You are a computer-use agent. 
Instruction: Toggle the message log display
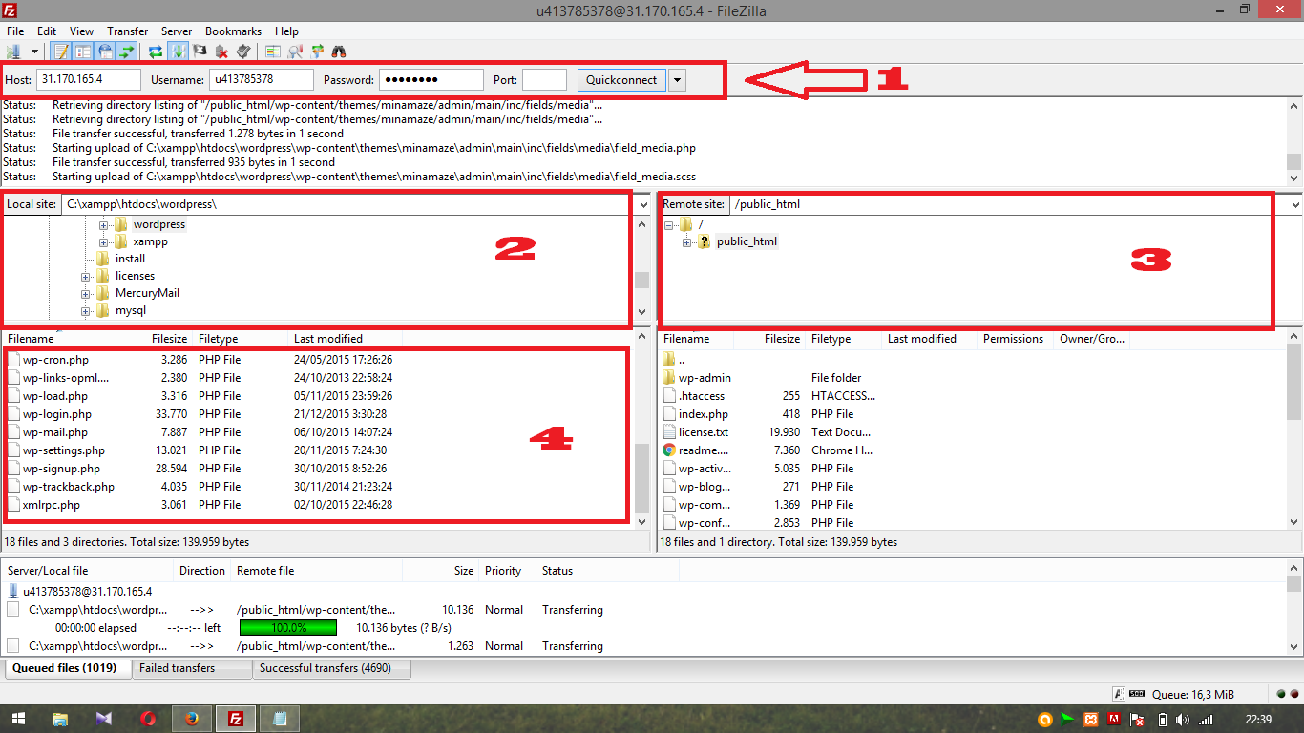(60, 51)
